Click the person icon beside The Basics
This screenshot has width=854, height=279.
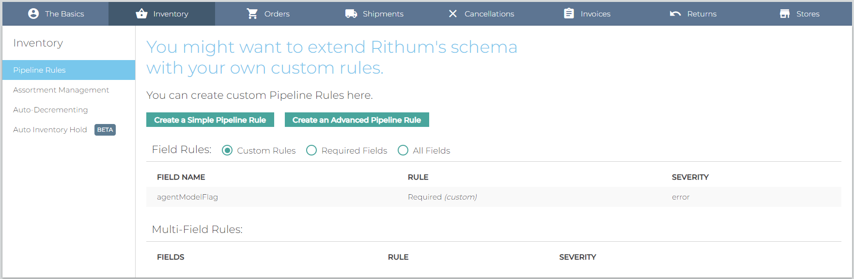coord(33,14)
